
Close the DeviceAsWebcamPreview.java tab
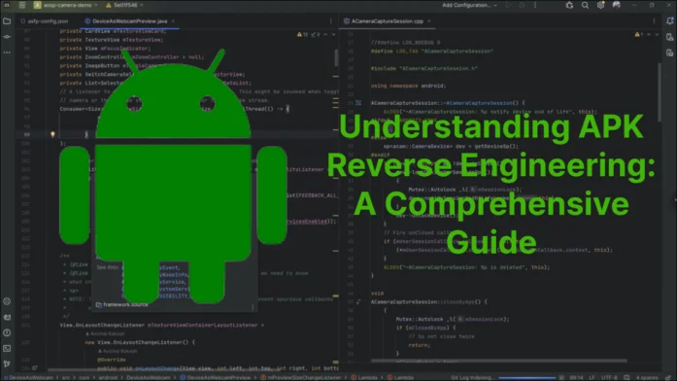tap(173, 21)
